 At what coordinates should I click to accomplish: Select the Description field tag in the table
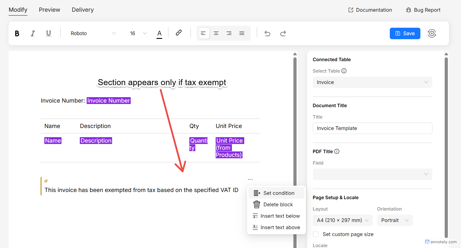pyautogui.click(x=96, y=141)
